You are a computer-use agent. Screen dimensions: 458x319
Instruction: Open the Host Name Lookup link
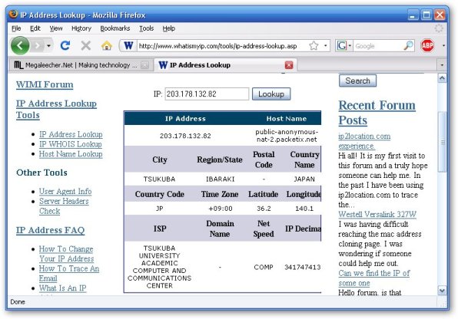click(71, 154)
